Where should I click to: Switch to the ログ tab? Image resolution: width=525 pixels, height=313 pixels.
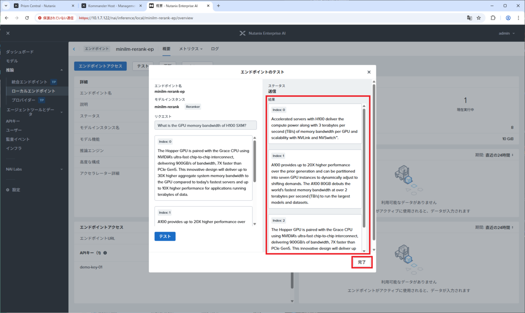click(215, 49)
